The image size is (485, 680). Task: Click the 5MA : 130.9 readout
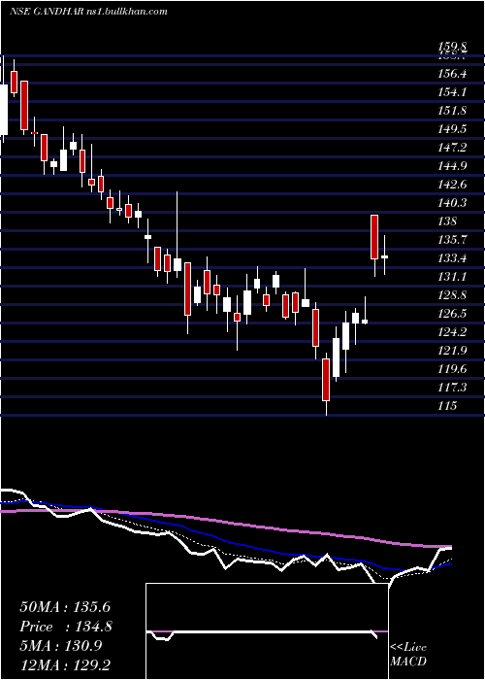(60, 646)
